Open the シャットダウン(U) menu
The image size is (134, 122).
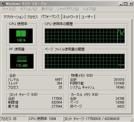click(68, 9)
